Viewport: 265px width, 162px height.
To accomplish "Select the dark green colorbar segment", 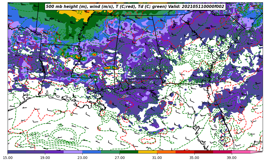I will (x=129, y=152).
